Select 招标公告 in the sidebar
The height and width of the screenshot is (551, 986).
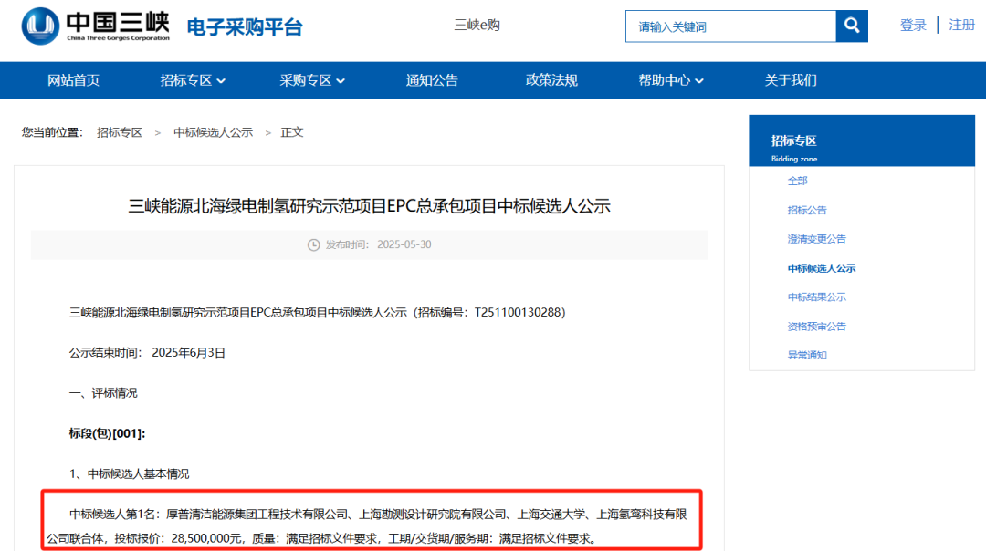point(807,210)
